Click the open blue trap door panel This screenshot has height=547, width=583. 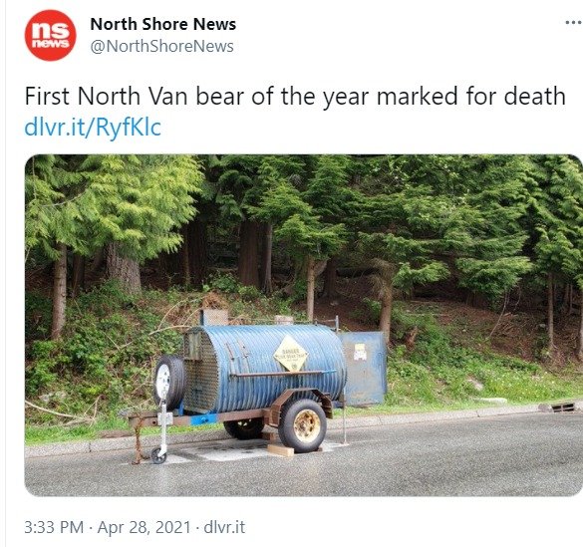click(363, 368)
